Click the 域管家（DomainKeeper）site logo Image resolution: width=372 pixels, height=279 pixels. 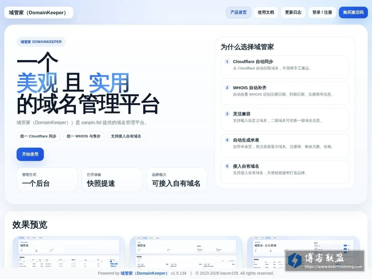[39, 13]
